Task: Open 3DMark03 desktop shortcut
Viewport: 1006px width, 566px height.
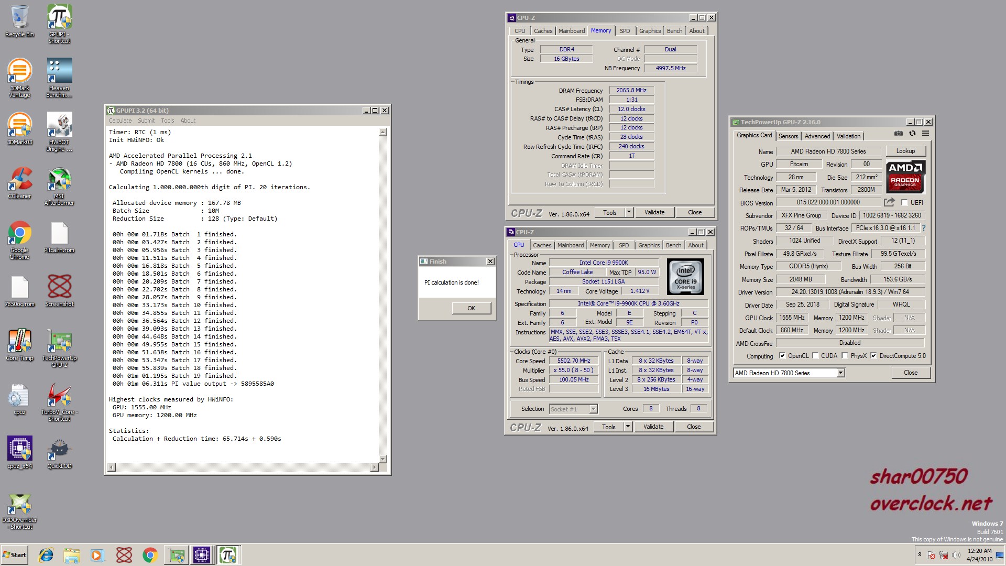Action: click(19, 129)
